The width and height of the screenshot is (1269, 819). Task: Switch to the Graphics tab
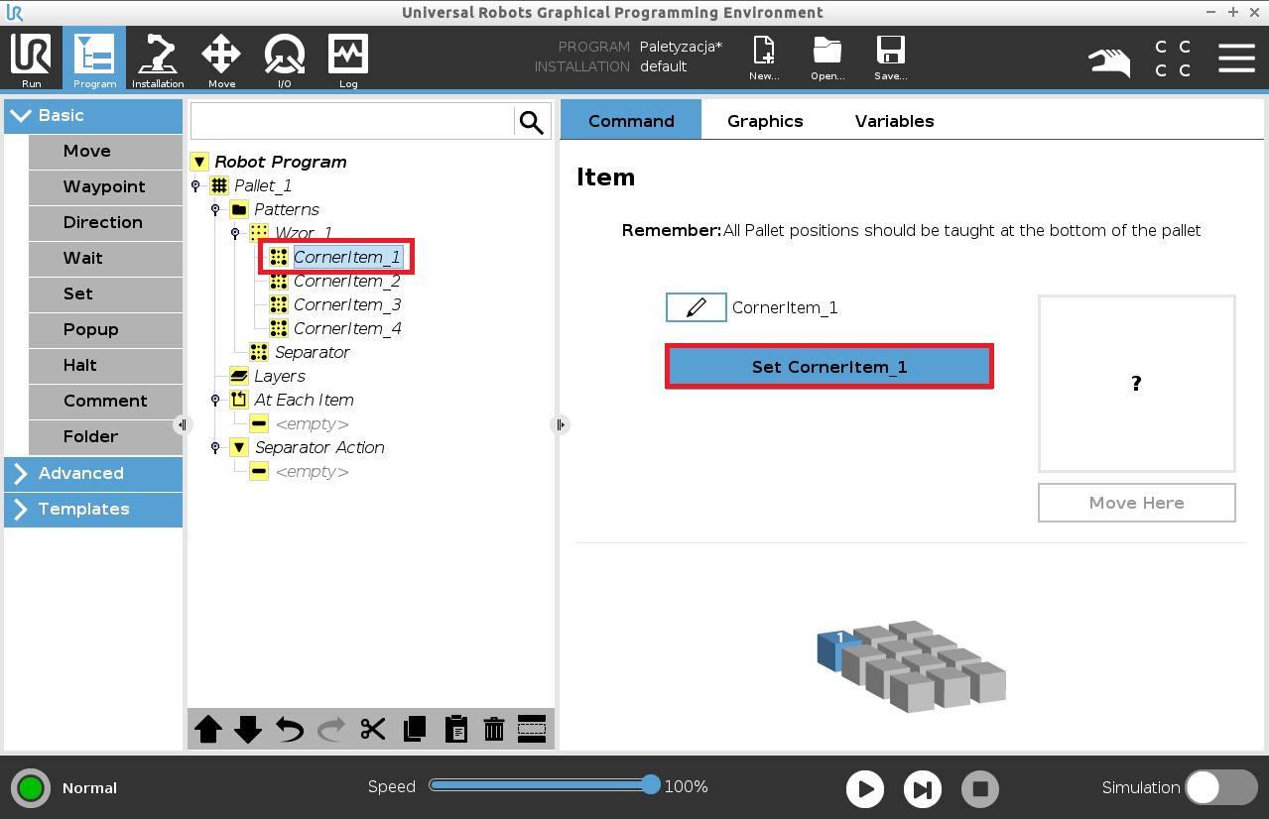[x=765, y=121]
